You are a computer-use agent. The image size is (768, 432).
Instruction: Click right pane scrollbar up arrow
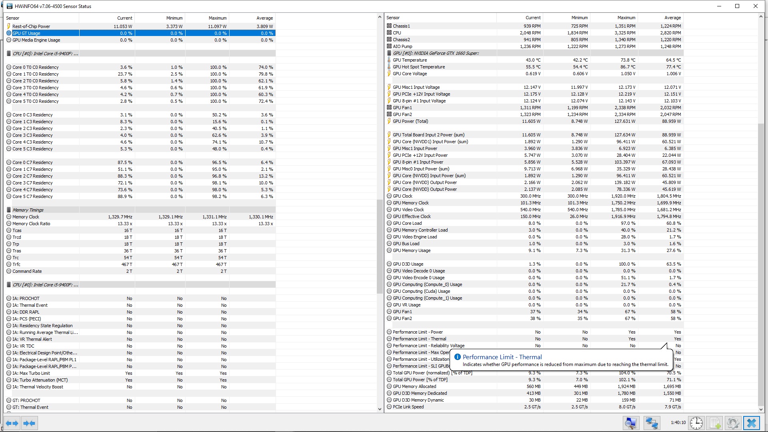point(761,17)
